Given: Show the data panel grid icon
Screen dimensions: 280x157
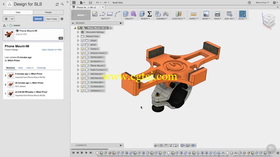Looking at the screenshot, I should [x=74, y=2].
